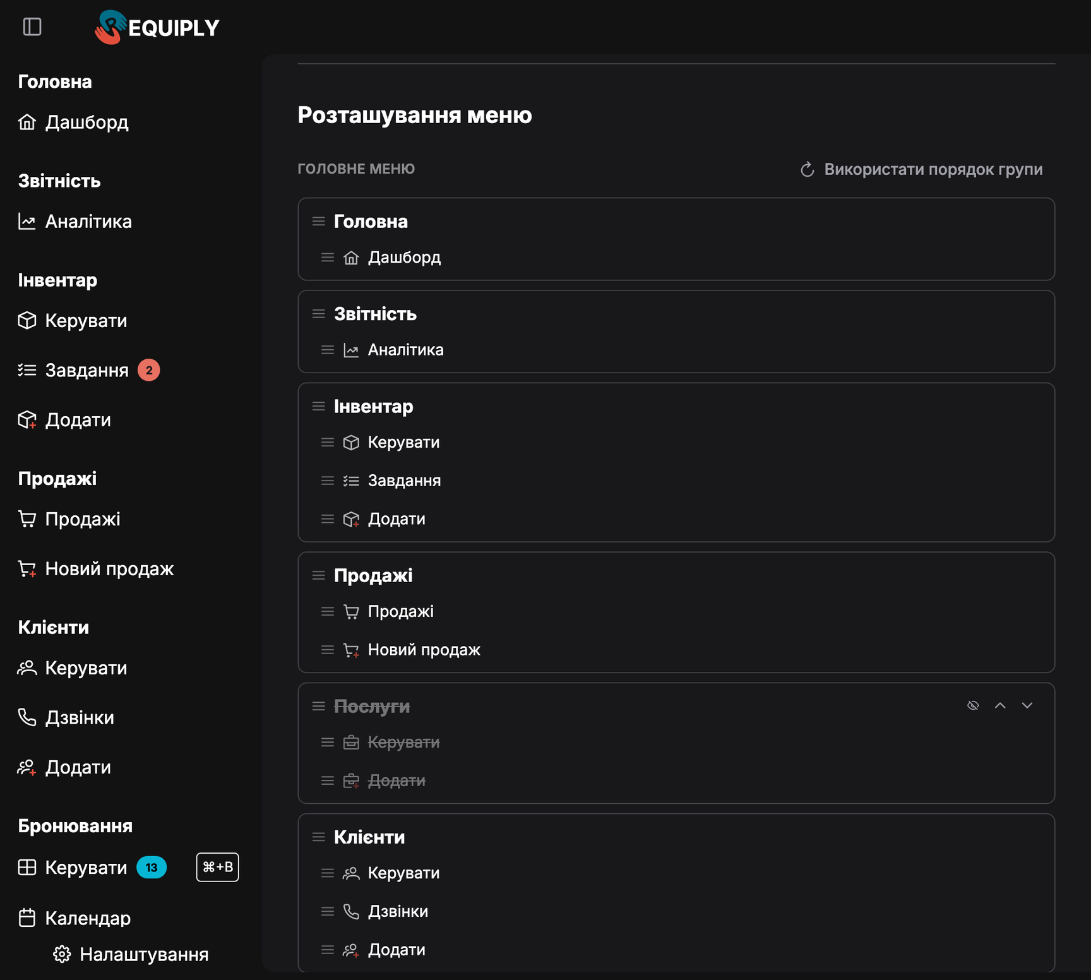Open Продажі cart item in sidebar
Viewport: 1091px width, 980px height.
coord(69,520)
